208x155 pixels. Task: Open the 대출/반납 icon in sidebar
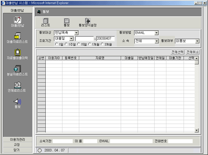point(17,20)
